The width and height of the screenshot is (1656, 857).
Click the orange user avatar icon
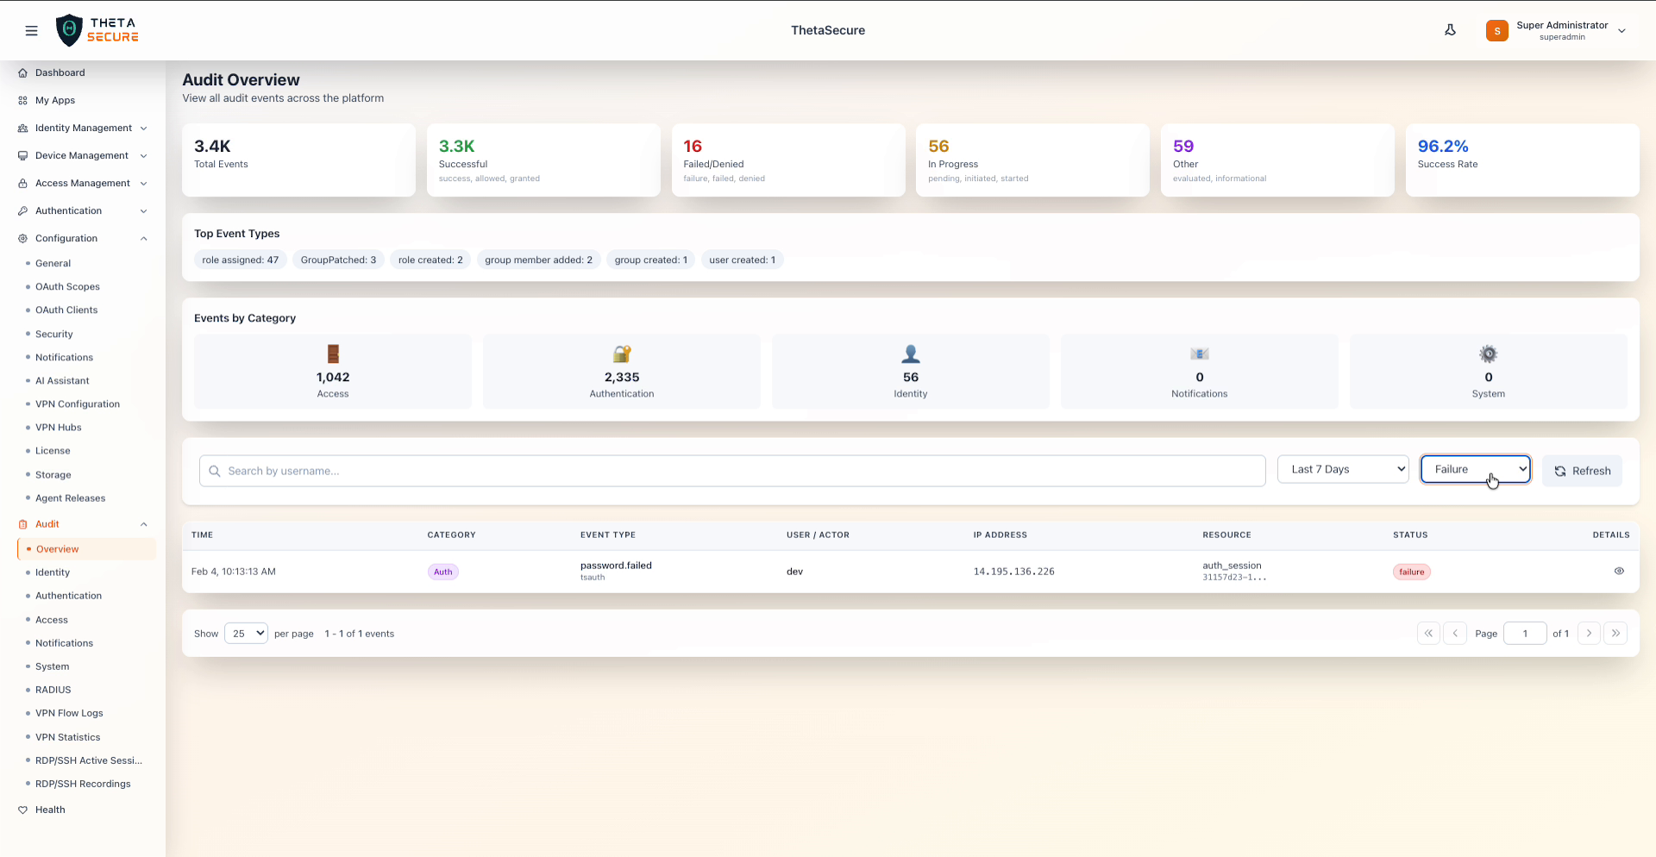[1496, 31]
